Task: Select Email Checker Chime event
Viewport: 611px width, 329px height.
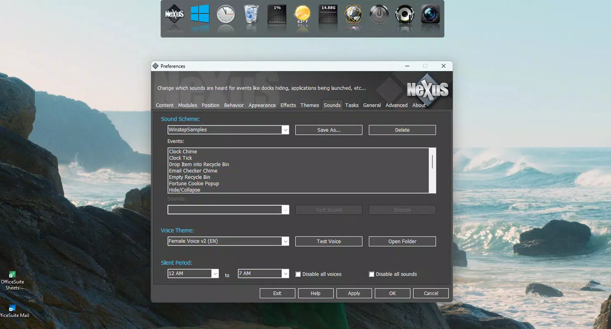Action: click(x=298, y=171)
